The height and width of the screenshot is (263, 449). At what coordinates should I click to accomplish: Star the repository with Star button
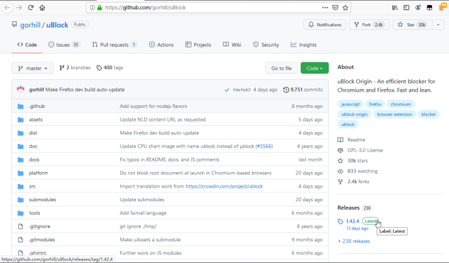413,25
